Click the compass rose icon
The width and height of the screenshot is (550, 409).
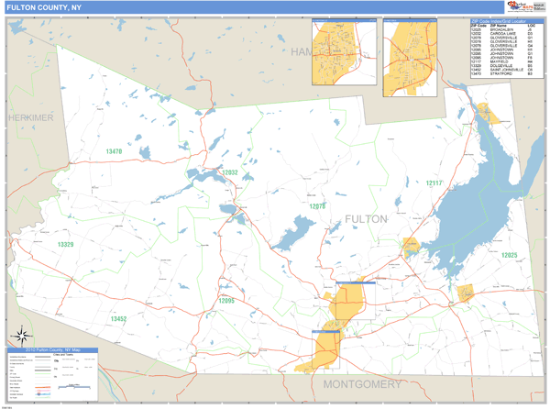(21, 337)
